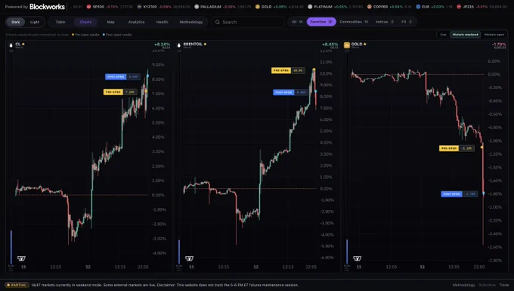Click the GOLD chart bar icon
Screen dimensions: 514x291
(347, 45)
